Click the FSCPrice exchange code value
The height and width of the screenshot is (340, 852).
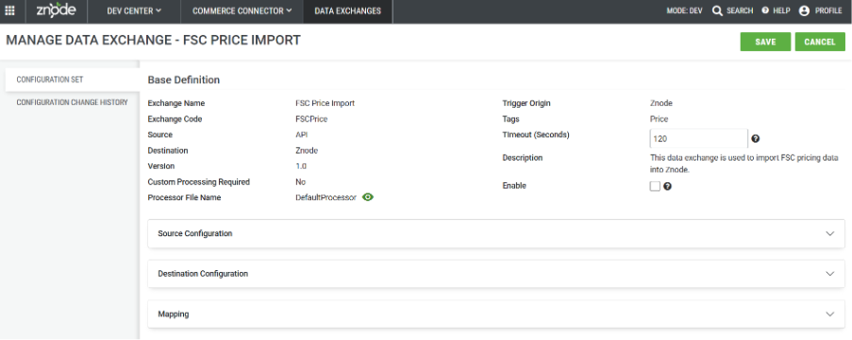click(x=311, y=119)
